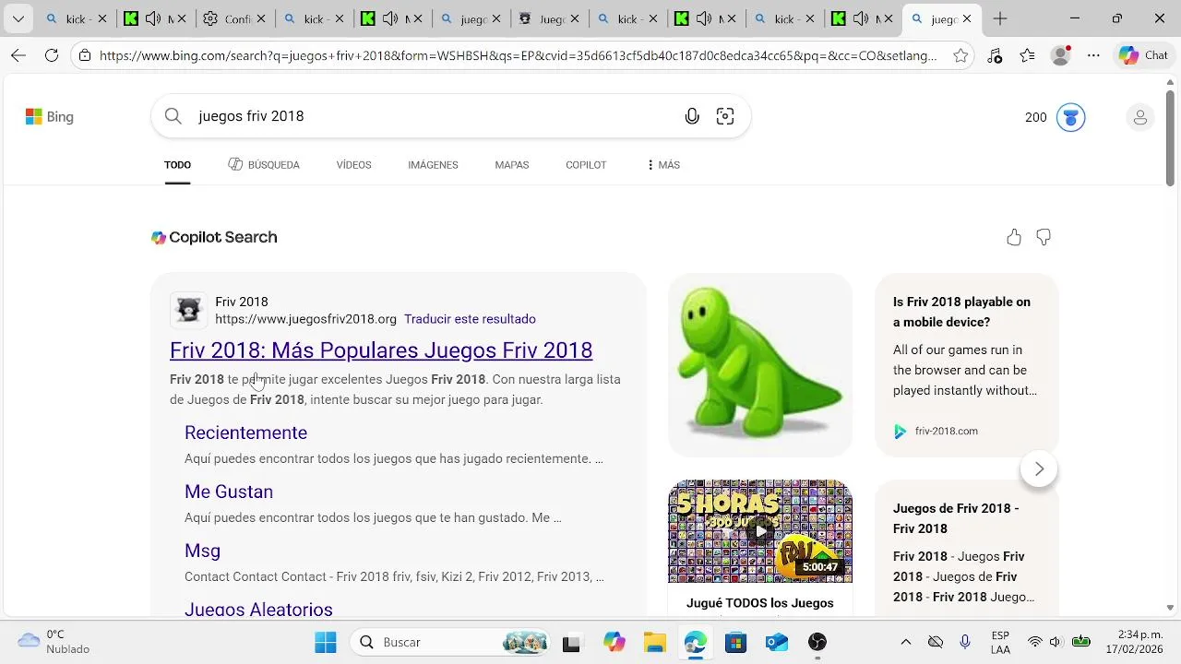Give thumbs down to Copilot Search
This screenshot has height=664, width=1181.
tap(1044, 238)
